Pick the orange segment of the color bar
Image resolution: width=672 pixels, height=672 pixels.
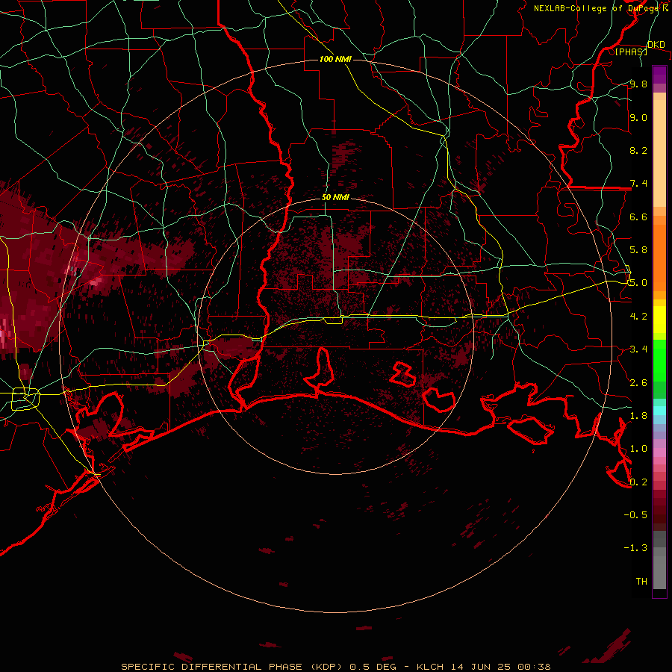(x=659, y=258)
